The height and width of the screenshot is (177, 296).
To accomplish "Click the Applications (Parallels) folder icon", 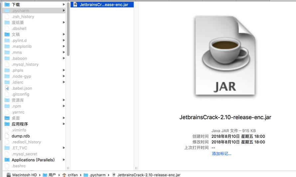I will (7, 160).
